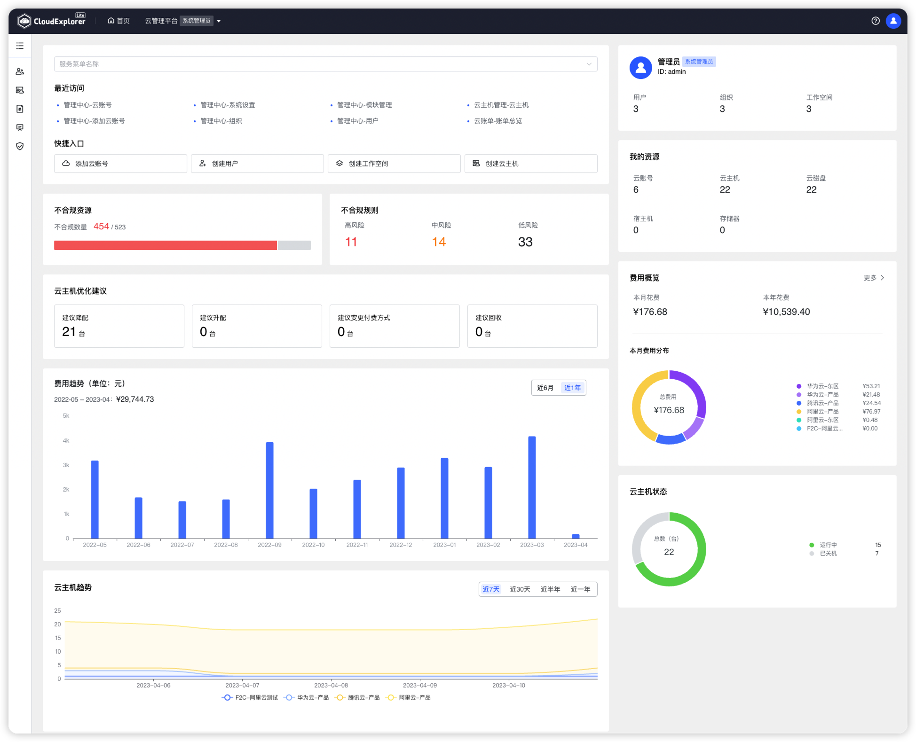This screenshot has width=916, height=742.
Task: Click the 创建云主机 quick entry button
Action: coord(530,163)
